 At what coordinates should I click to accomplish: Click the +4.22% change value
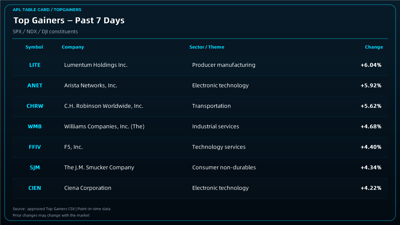point(371,188)
